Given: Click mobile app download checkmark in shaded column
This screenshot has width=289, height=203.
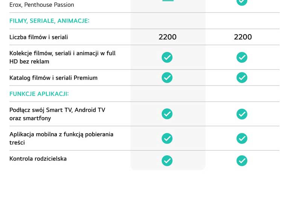Looking at the screenshot, I should click(x=167, y=138).
